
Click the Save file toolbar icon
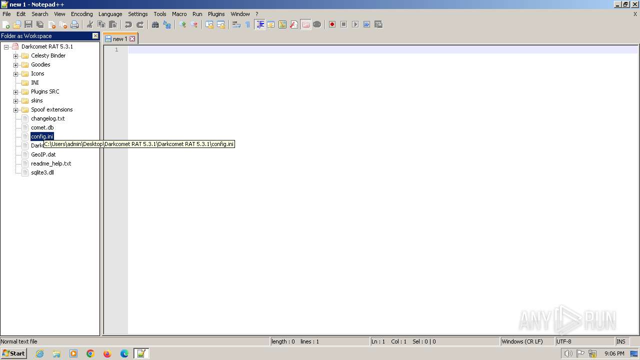click(x=28, y=24)
